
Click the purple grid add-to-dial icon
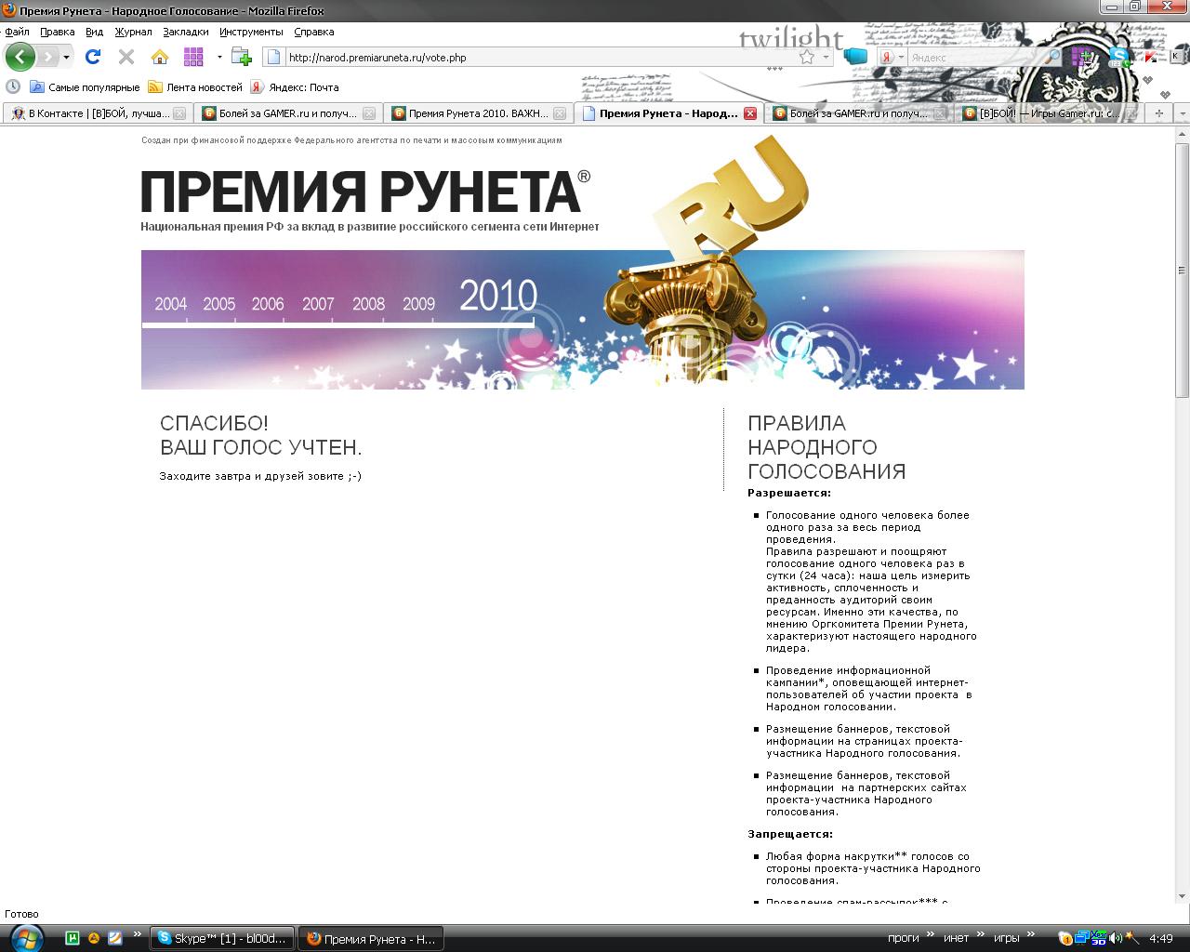[1081, 57]
